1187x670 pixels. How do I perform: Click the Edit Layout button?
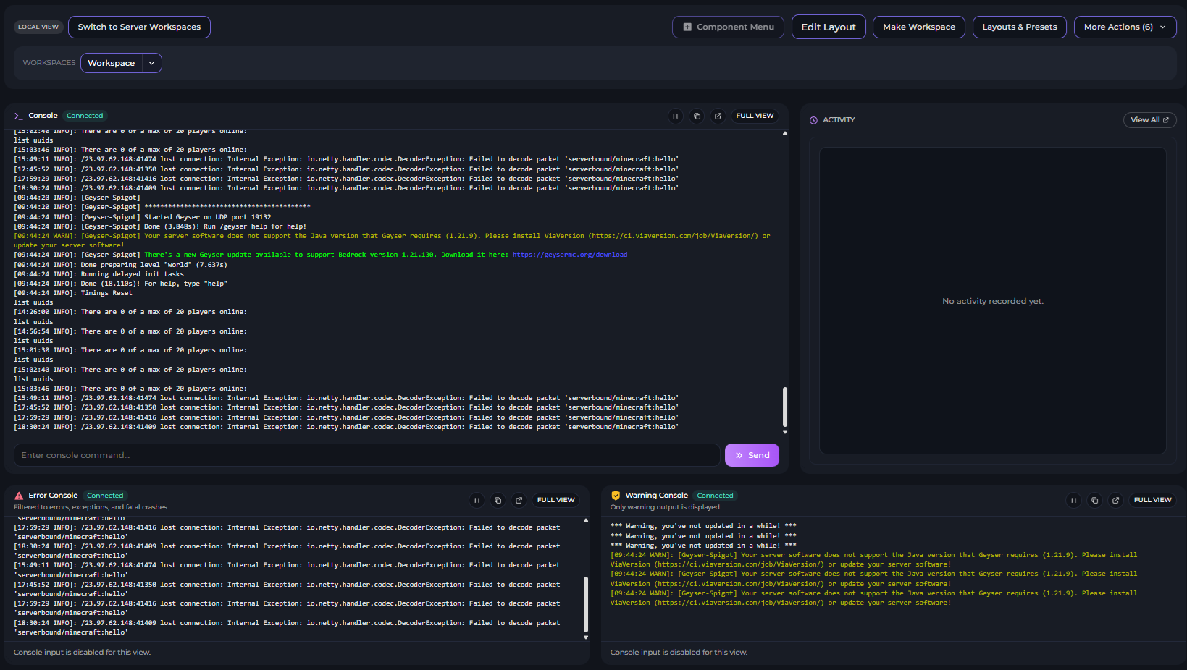(828, 27)
